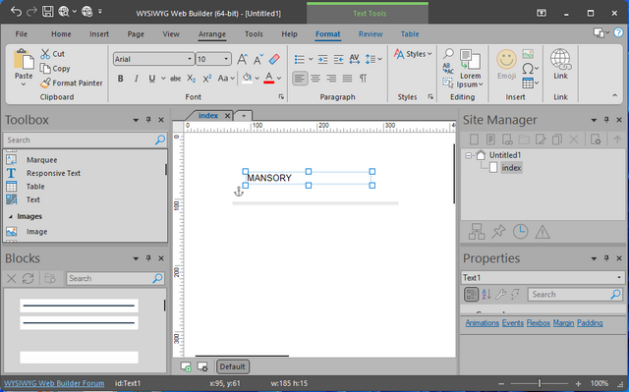
Task: Open the Text1 object selector dropdown
Action: tap(619, 278)
